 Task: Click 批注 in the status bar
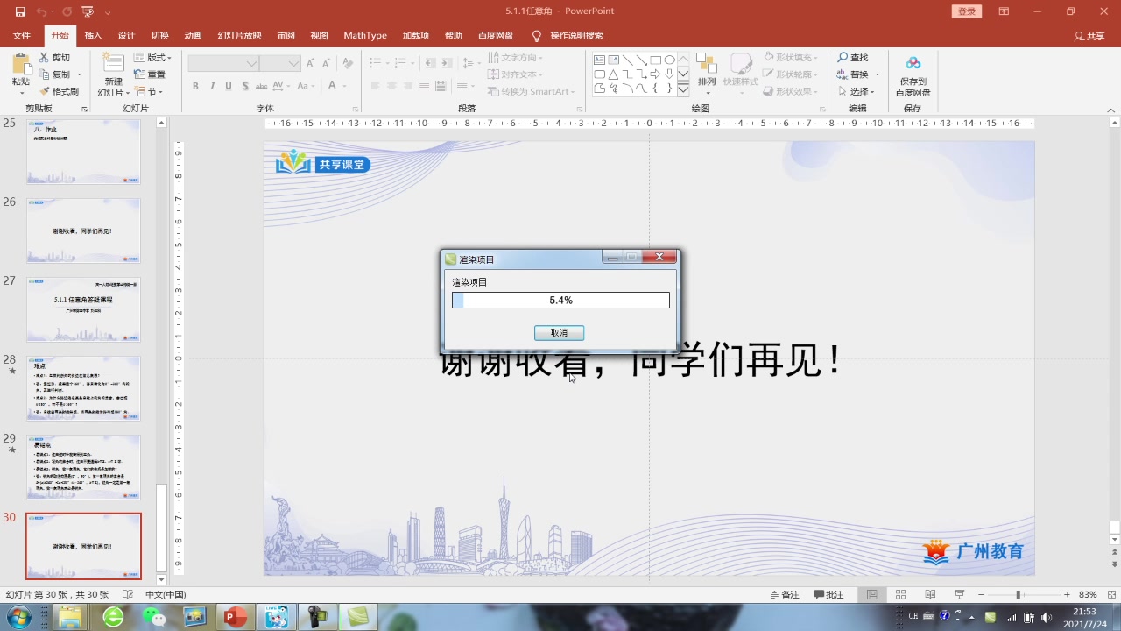828,593
